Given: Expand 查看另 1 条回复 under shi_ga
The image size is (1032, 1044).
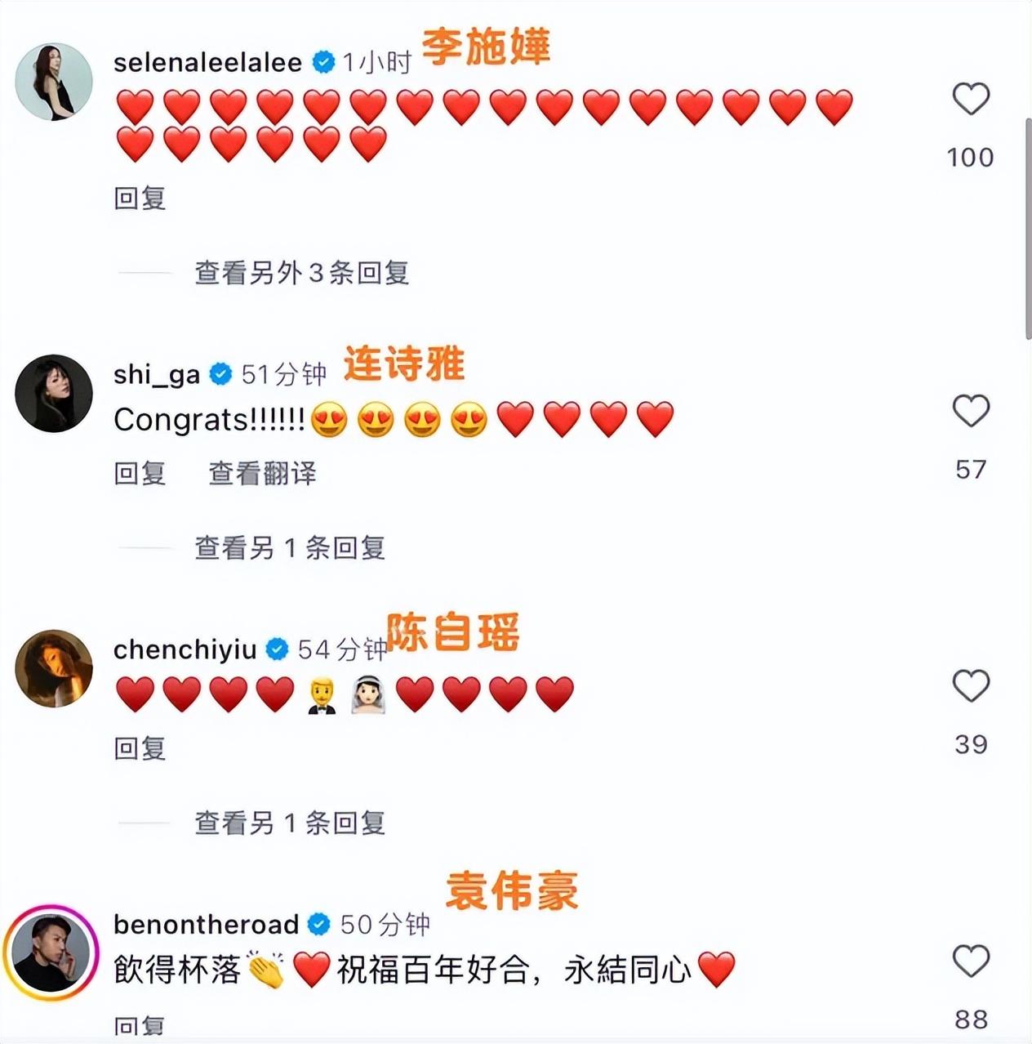Looking at the screenshot, I should [289, 548].
